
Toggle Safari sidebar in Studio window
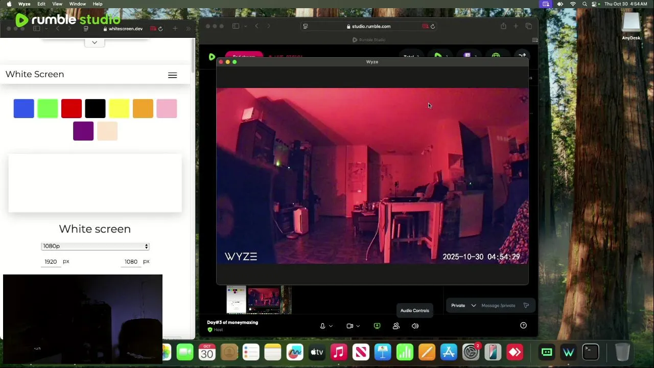click(236, 26)
